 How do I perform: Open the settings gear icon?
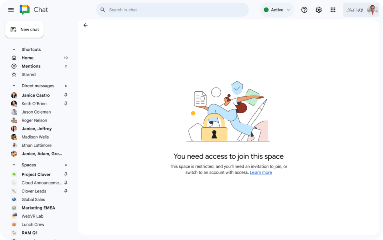[x=319, y=10]
